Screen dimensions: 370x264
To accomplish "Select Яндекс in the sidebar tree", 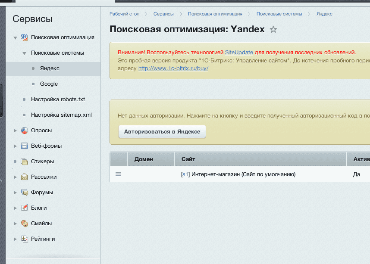I will [53, 68].
